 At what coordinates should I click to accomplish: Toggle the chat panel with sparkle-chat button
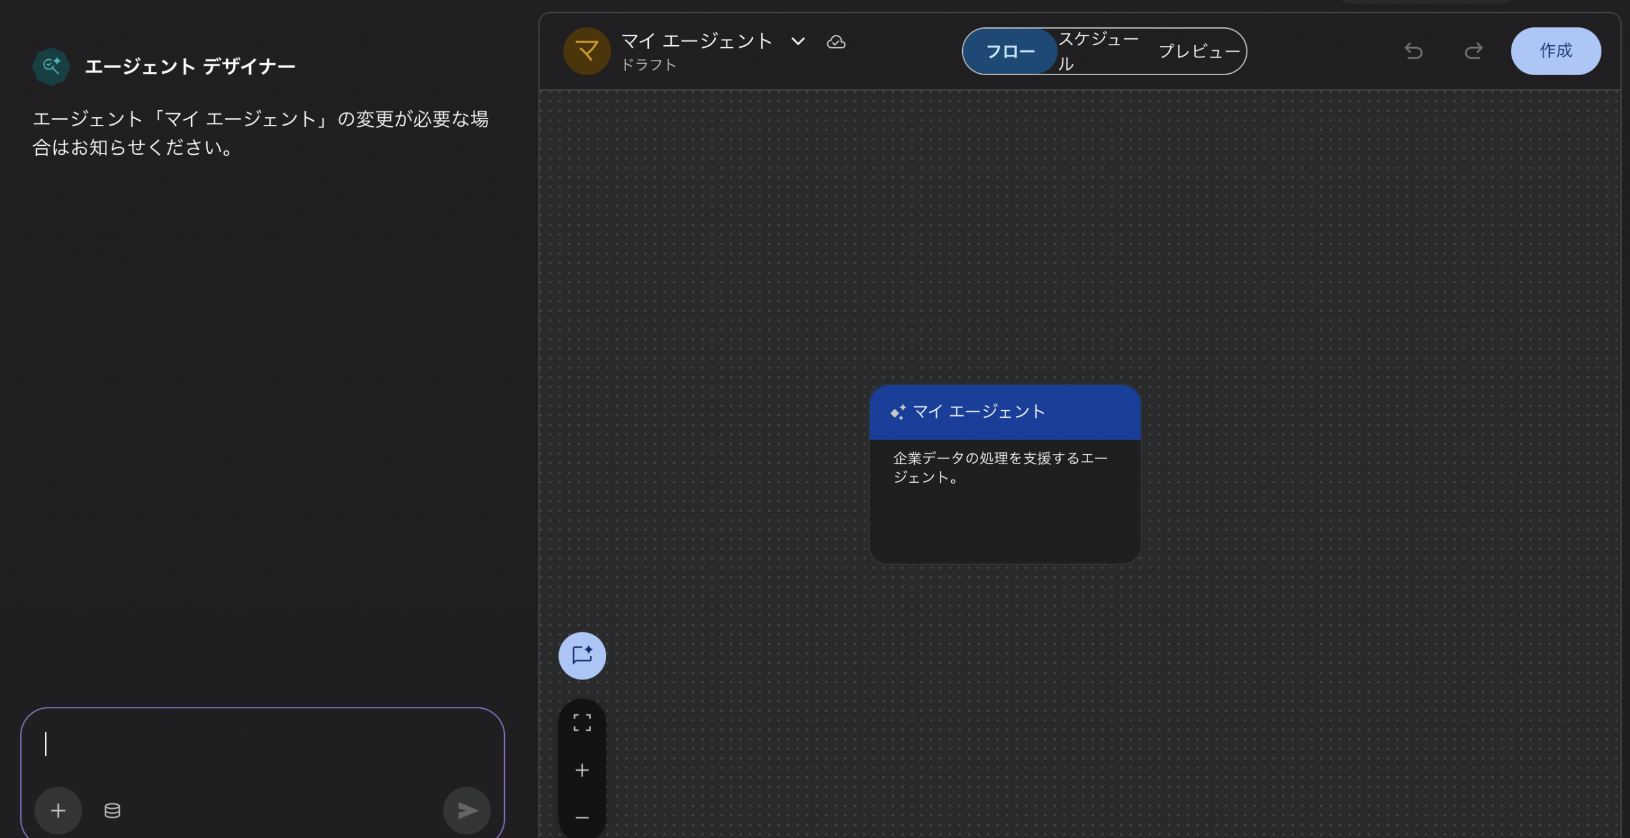(x=582, y=655)
